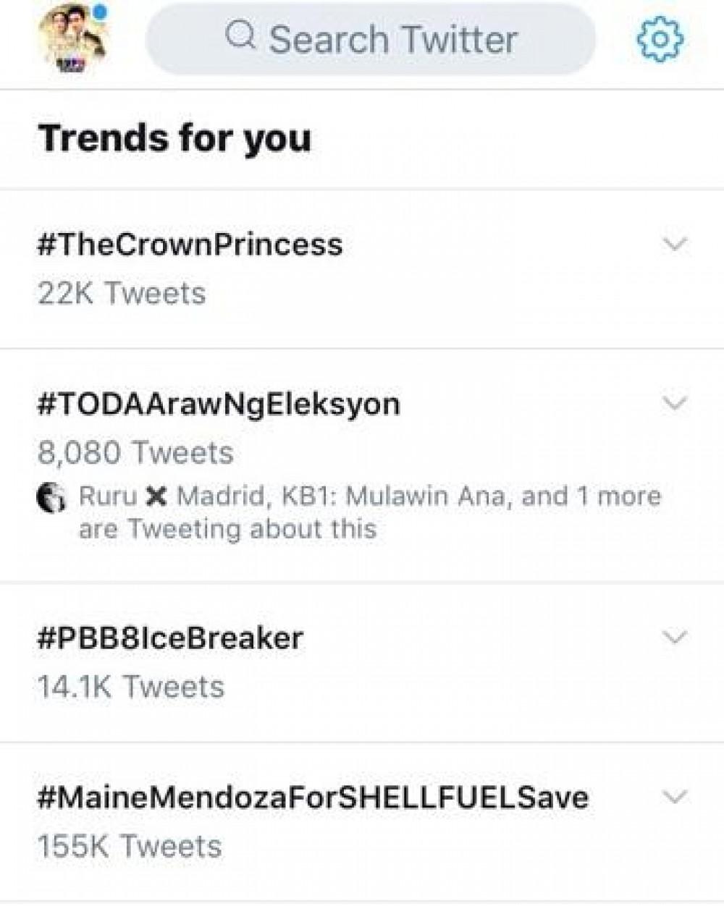Open chevron menu for #TODAArawNgEleksyon
The width and height of the screenshot is (724, 906).
click(675, 403)
